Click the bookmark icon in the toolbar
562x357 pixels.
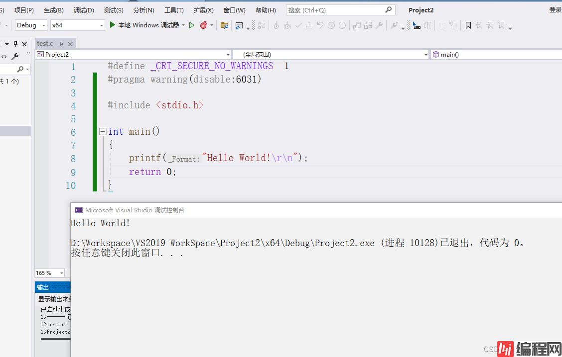click(468, 25)
